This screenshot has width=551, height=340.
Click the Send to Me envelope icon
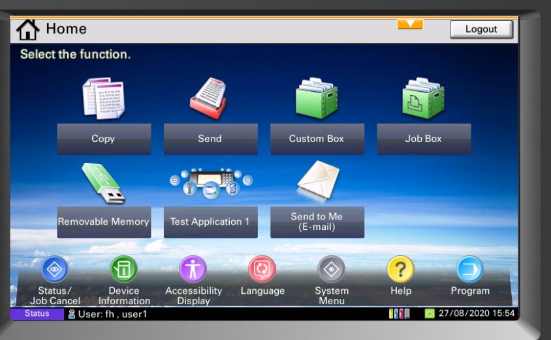318,182
